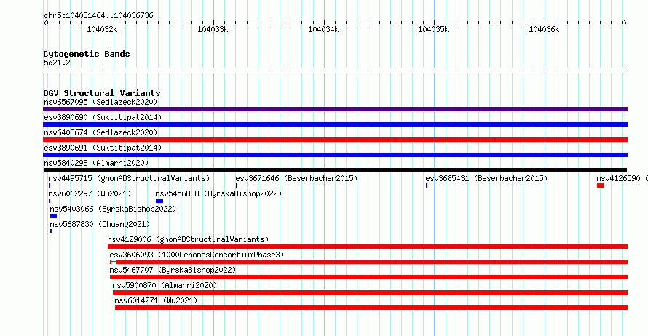Viewport: 648px width, 336px height.
Task: Click the esv3685431 (Besenbacher2015) label
Action: (486, 178)
